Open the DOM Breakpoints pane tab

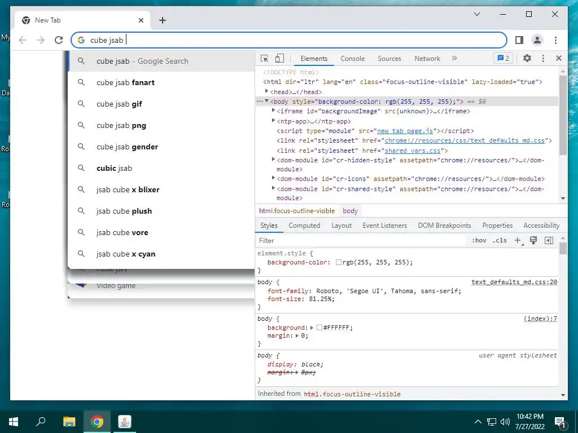445,226
